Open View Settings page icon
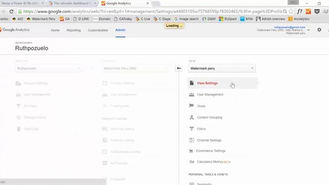This screenshot has width=329, height=185. (x=192, y=83)
